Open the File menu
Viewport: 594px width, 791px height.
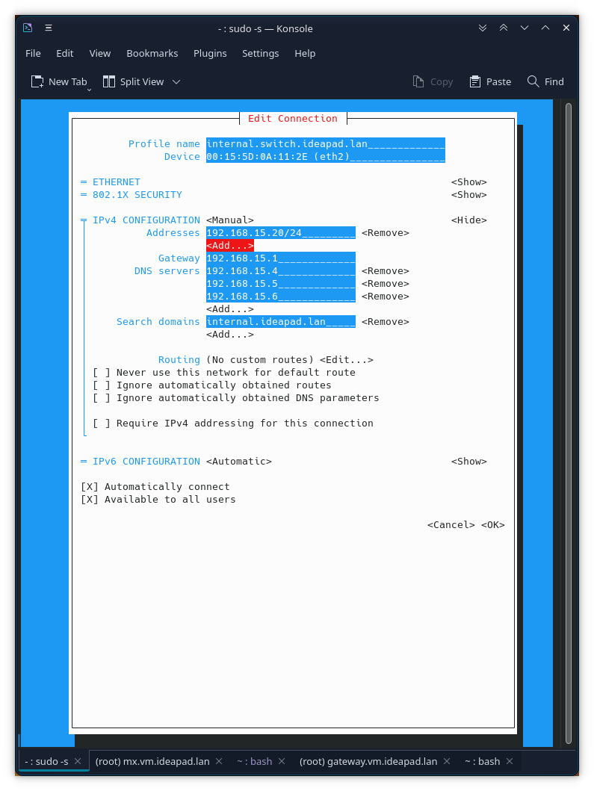point(34,54)
